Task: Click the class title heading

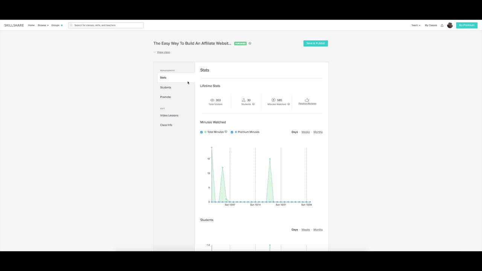Action: [192, 43]
